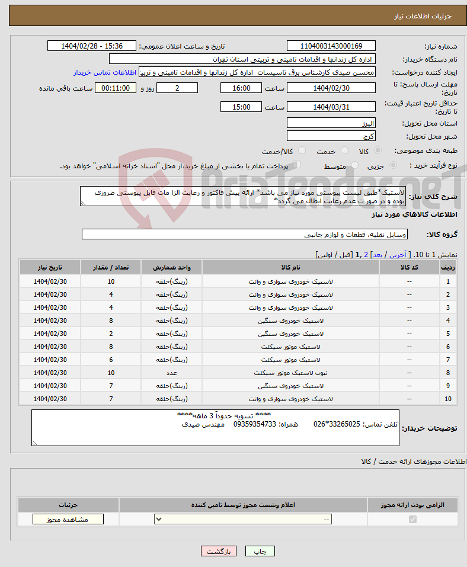Go to the آخرین page link

(398, 255)
